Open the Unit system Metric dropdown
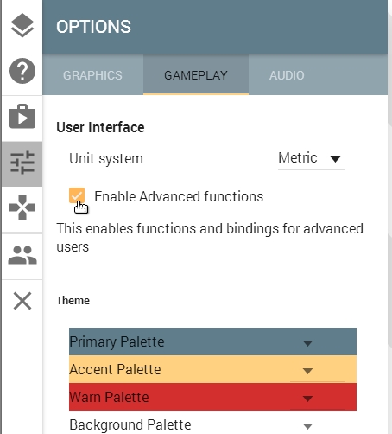 click(x=312, y=158)
